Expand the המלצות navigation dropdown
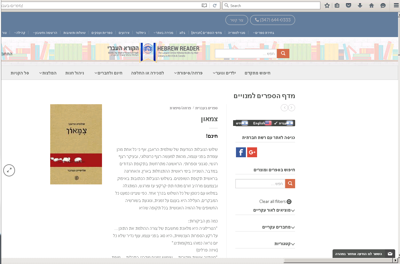Viewport: 400px width, 264px height. tap(48, 73)
